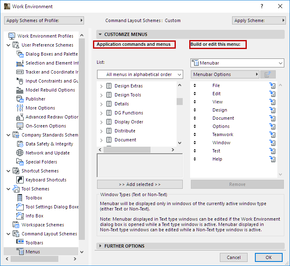This screenshot has width=290, height=266.
Task: Click the Model Rebuild Options icon
Action: (x=20, y=90)
